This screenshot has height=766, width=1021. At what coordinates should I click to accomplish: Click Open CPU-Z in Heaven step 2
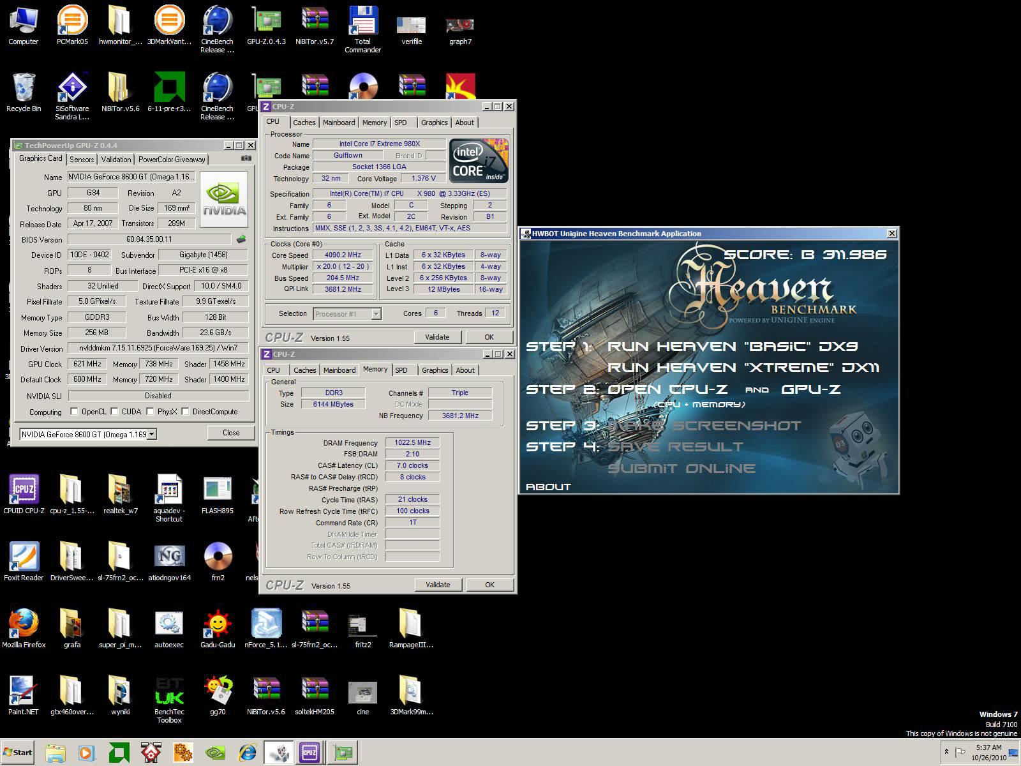click(x=667, y=389)
